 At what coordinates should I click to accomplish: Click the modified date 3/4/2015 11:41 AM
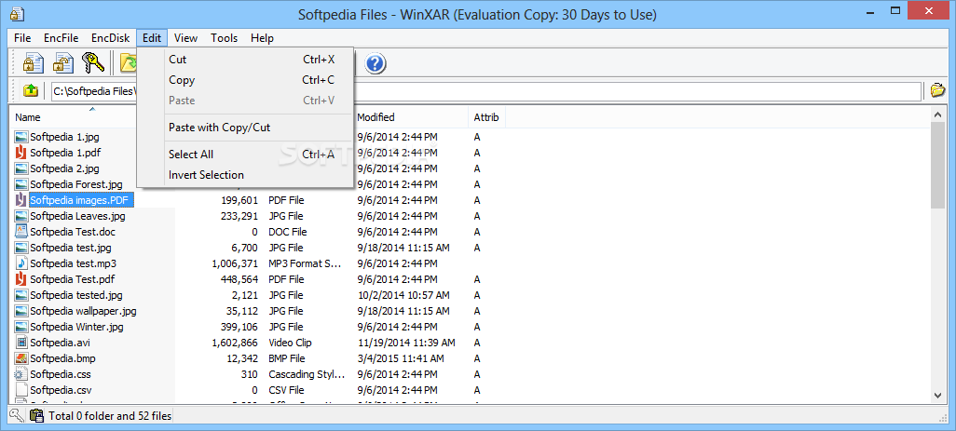pyautogui.click(x=402, y=358)
